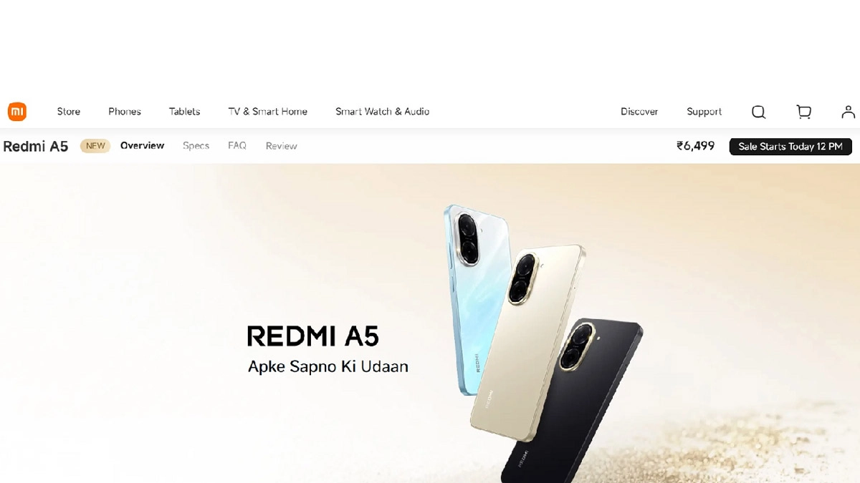Screen dimensions: 860x483
Task: Click the Sale Starts Today 12 PM button
Action: [x=790, y=146]
